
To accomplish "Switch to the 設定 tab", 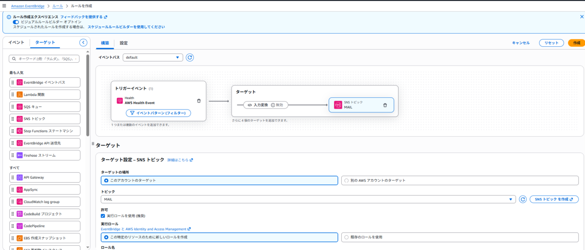I will pos(124,43).
